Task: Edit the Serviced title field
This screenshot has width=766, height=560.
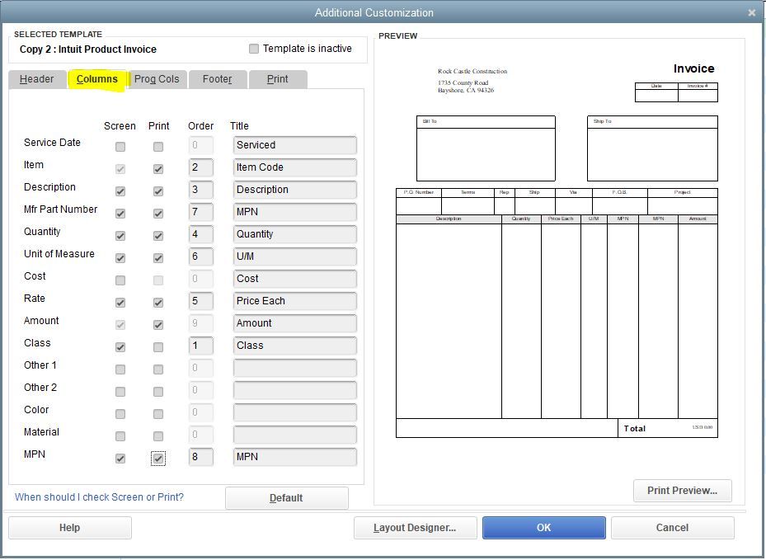Action: [295, 145]
